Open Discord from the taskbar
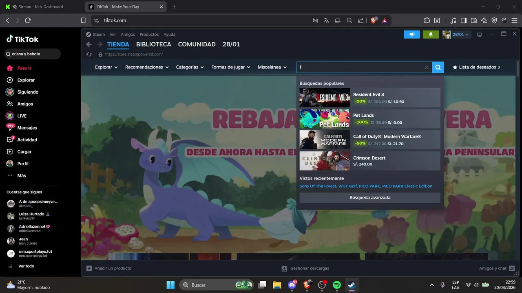This screenshot has width=522, height=293. tap(292, 285)
